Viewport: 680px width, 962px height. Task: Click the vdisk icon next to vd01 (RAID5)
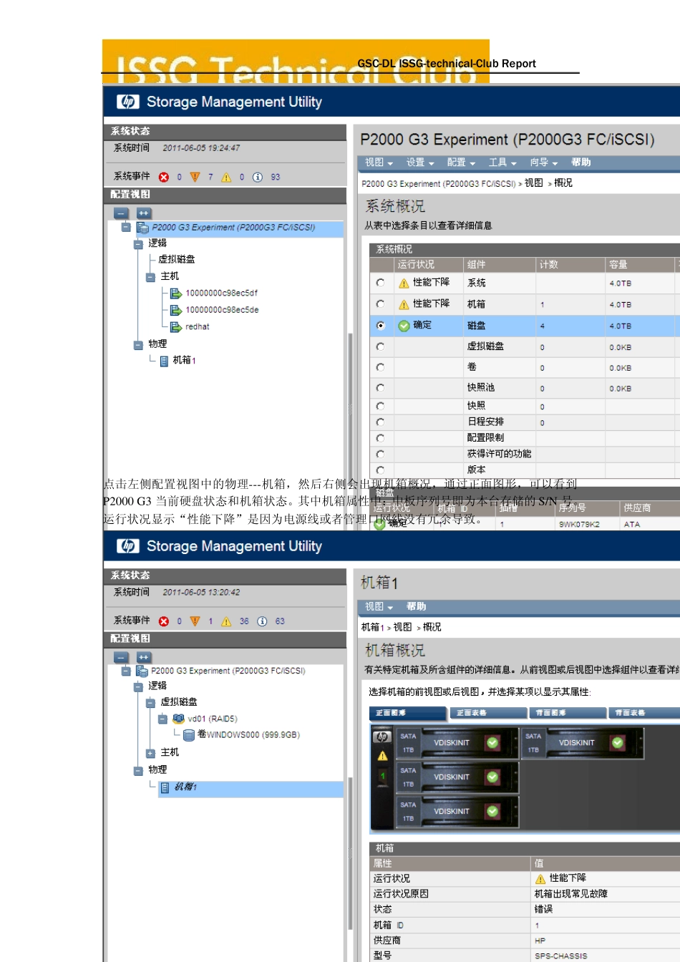(x=178, y=719)
